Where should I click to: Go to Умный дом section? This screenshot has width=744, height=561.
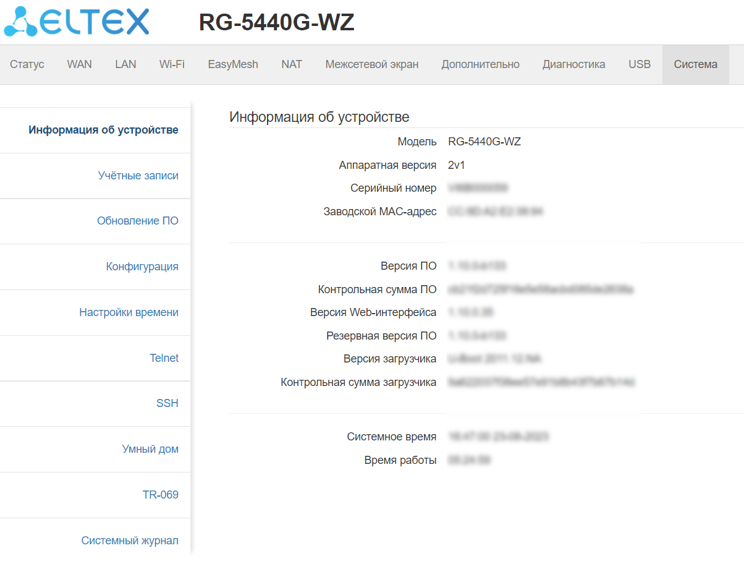tap(150, 449)
